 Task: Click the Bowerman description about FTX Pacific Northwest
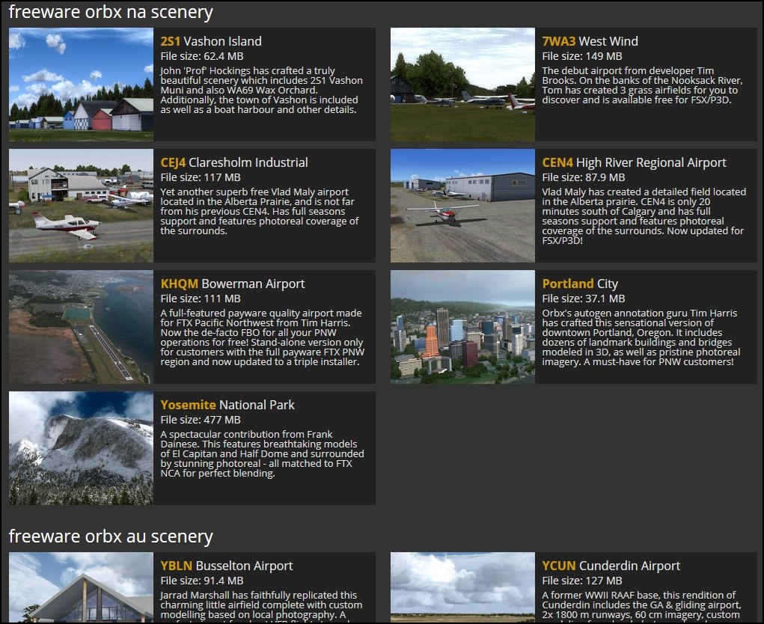pos(262,337)
